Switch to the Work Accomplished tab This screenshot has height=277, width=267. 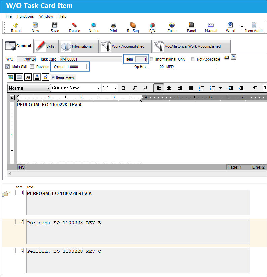click(125, 46)
